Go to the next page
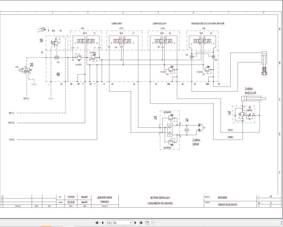The height and width of the screenshot is (227, 283). pos(135,223)
